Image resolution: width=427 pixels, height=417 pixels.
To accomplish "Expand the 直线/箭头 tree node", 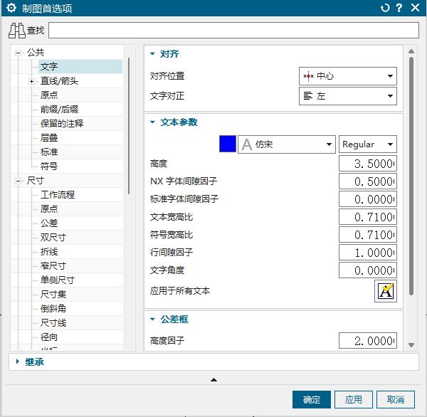I will [31, 81].
